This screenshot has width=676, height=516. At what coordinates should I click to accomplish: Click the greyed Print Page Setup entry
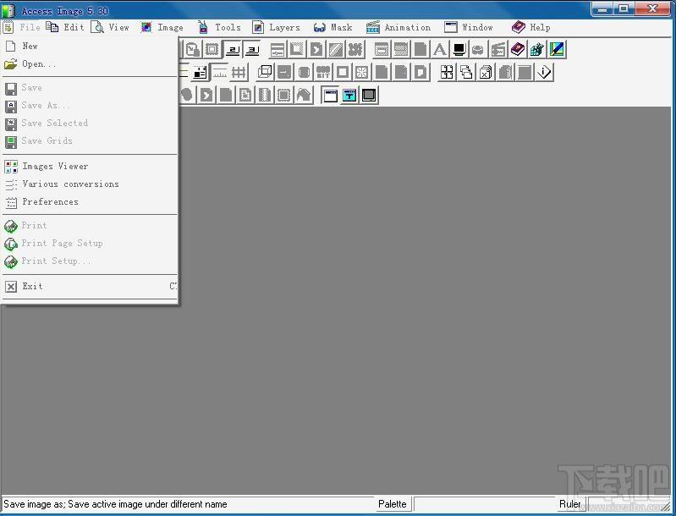[90, 243]
